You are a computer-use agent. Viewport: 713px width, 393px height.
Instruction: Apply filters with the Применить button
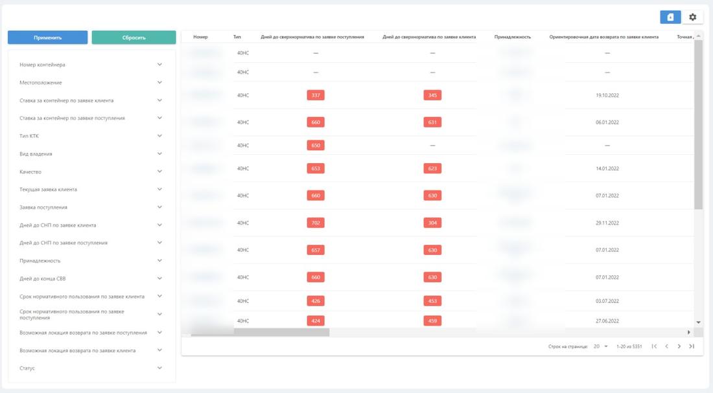click(x=48, y=38)
